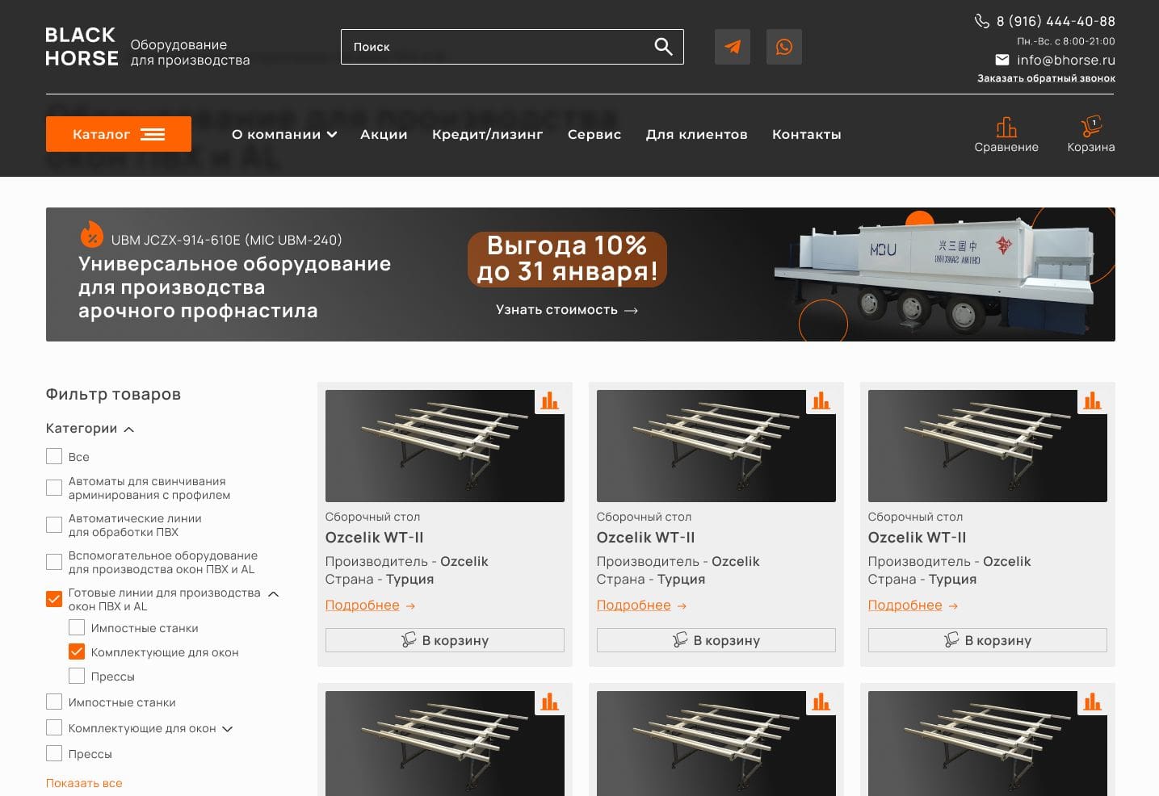Image resolution: width=1159 pixels, height=796 pixels.
Task: Click Ozcelik WT-II title on first top-row card
Action: tap(375, 538)
